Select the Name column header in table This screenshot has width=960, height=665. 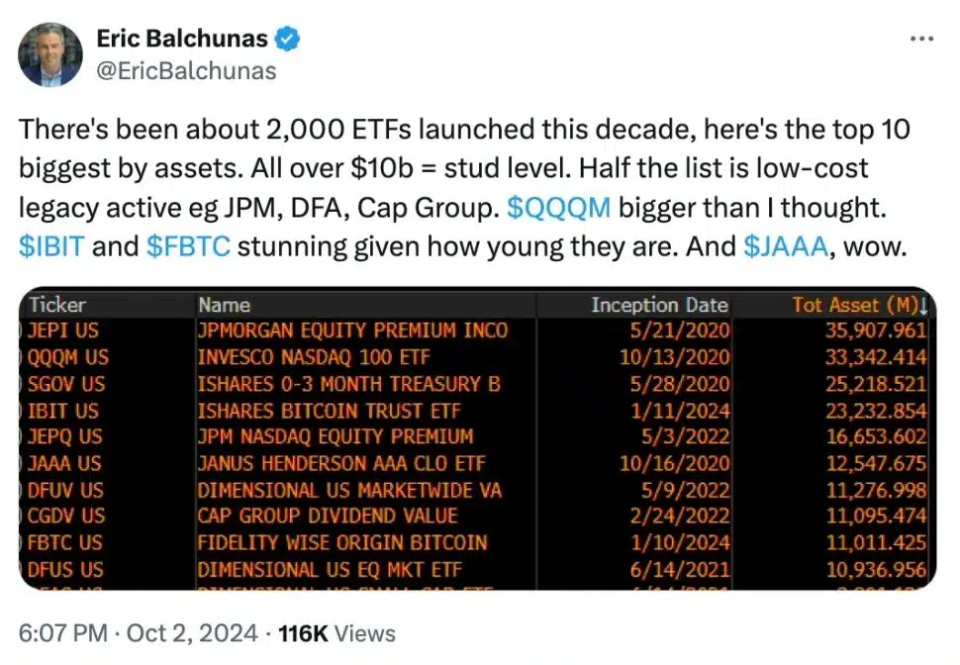224,306
